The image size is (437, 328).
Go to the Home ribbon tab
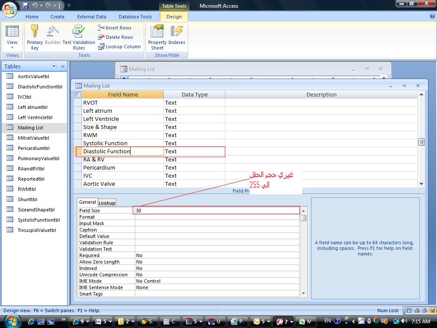32,17
